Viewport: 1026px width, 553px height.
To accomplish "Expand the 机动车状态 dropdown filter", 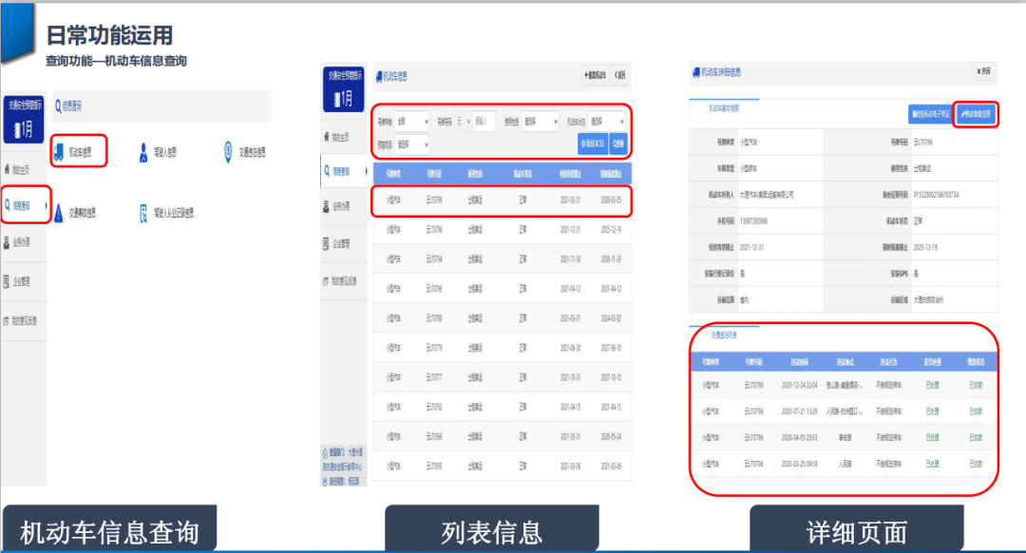I will (607, 122).
